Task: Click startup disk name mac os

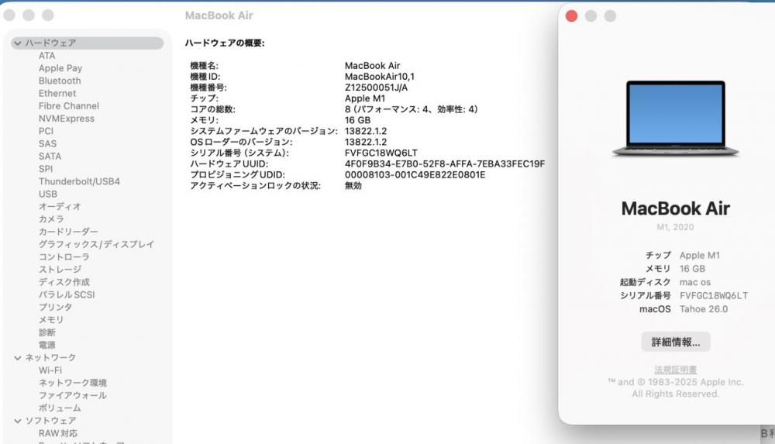Action: pyautogui.click(x=695, y=282)
